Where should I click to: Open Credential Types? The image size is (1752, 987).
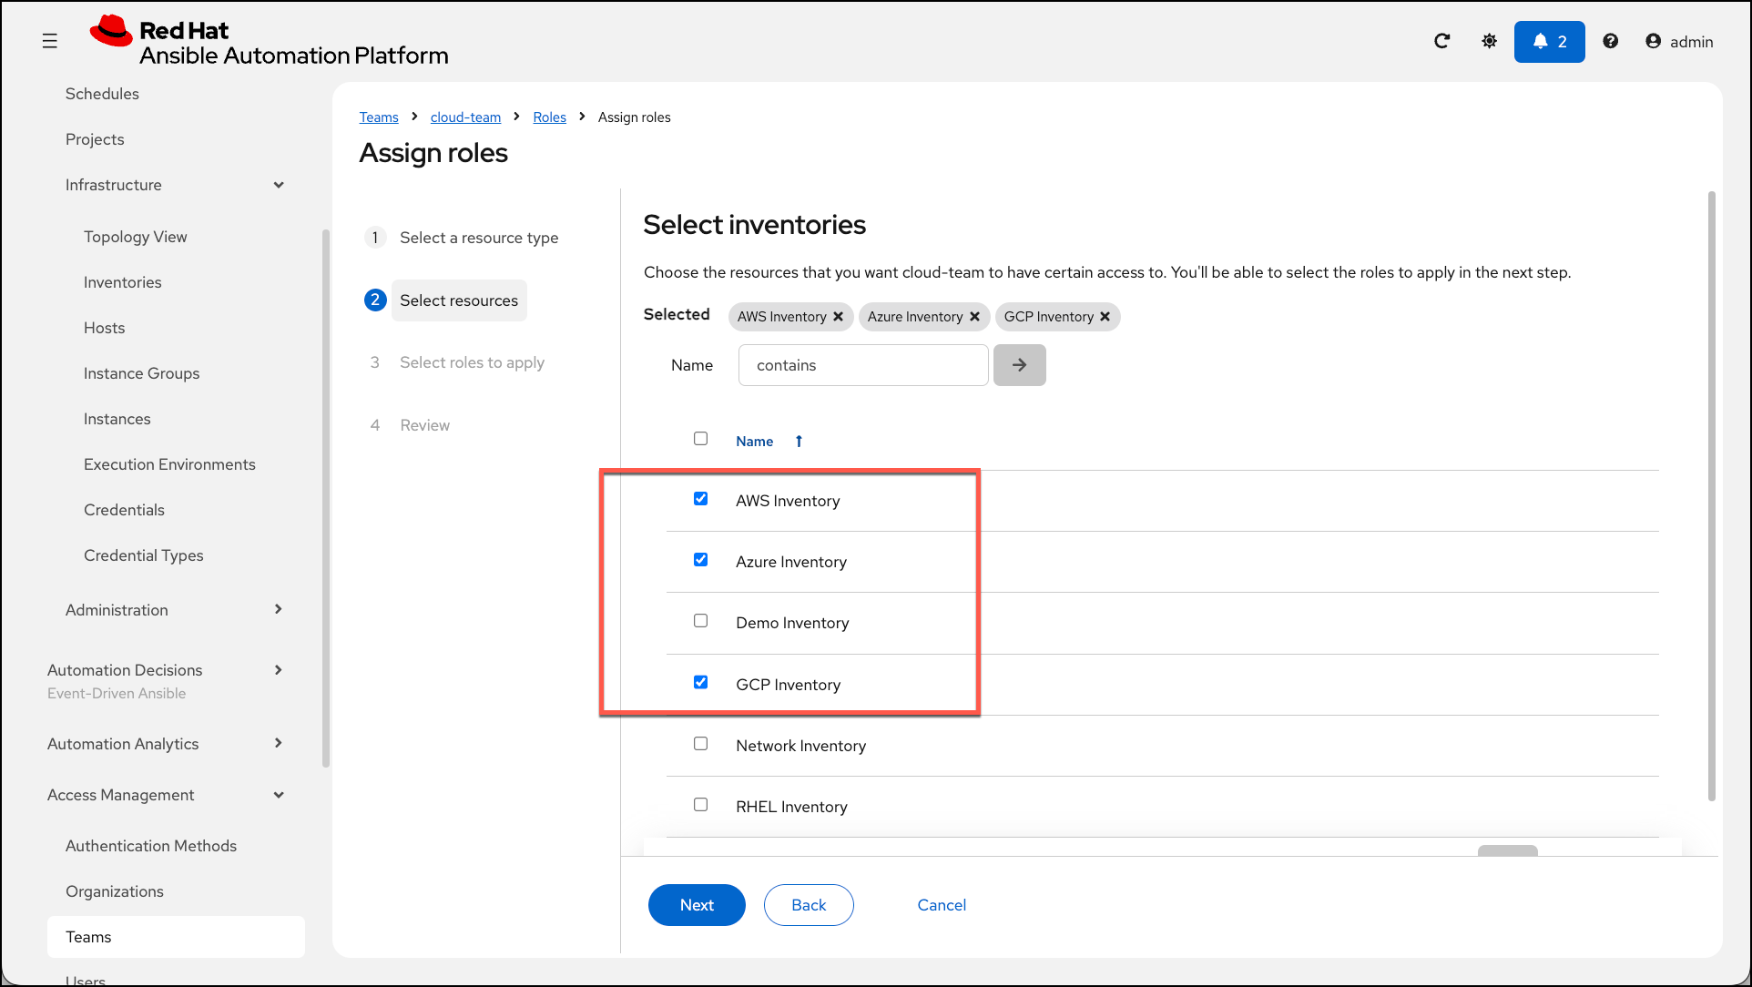tap(144, 555)
